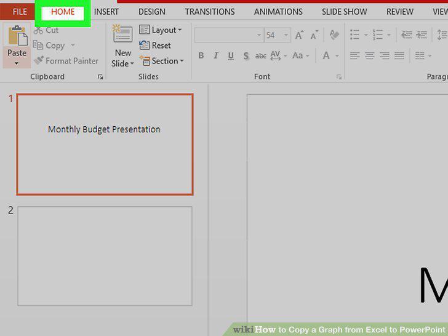The image size is (448, 336).
Task: Toggle Align Left
Action: coord(355,55)
